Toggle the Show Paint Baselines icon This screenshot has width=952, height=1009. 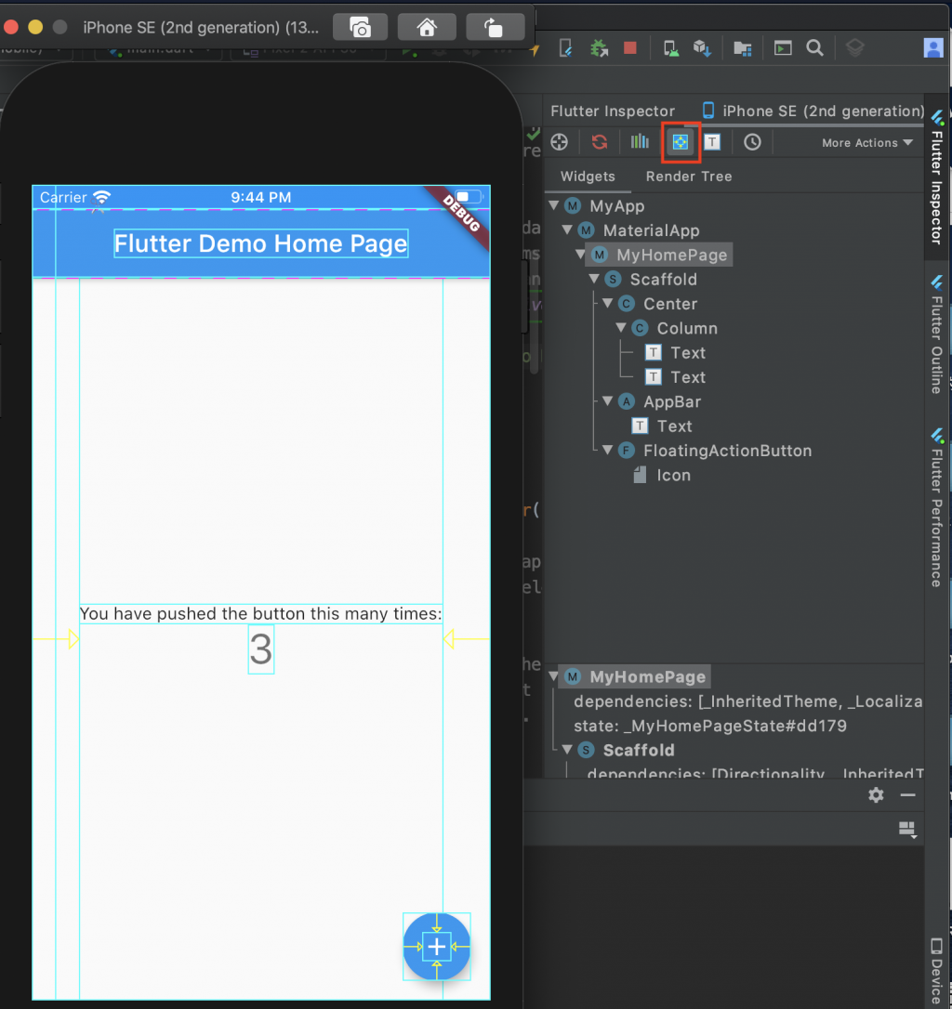[x=712, y=142]
